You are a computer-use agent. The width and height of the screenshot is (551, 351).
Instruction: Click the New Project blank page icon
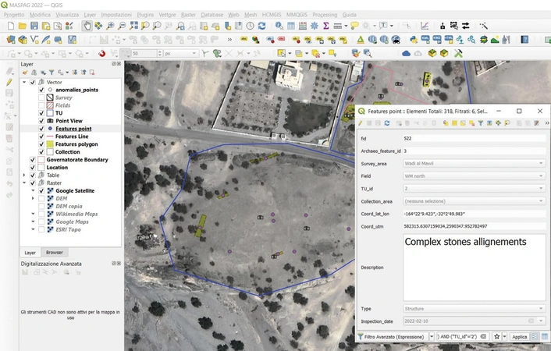10,26
